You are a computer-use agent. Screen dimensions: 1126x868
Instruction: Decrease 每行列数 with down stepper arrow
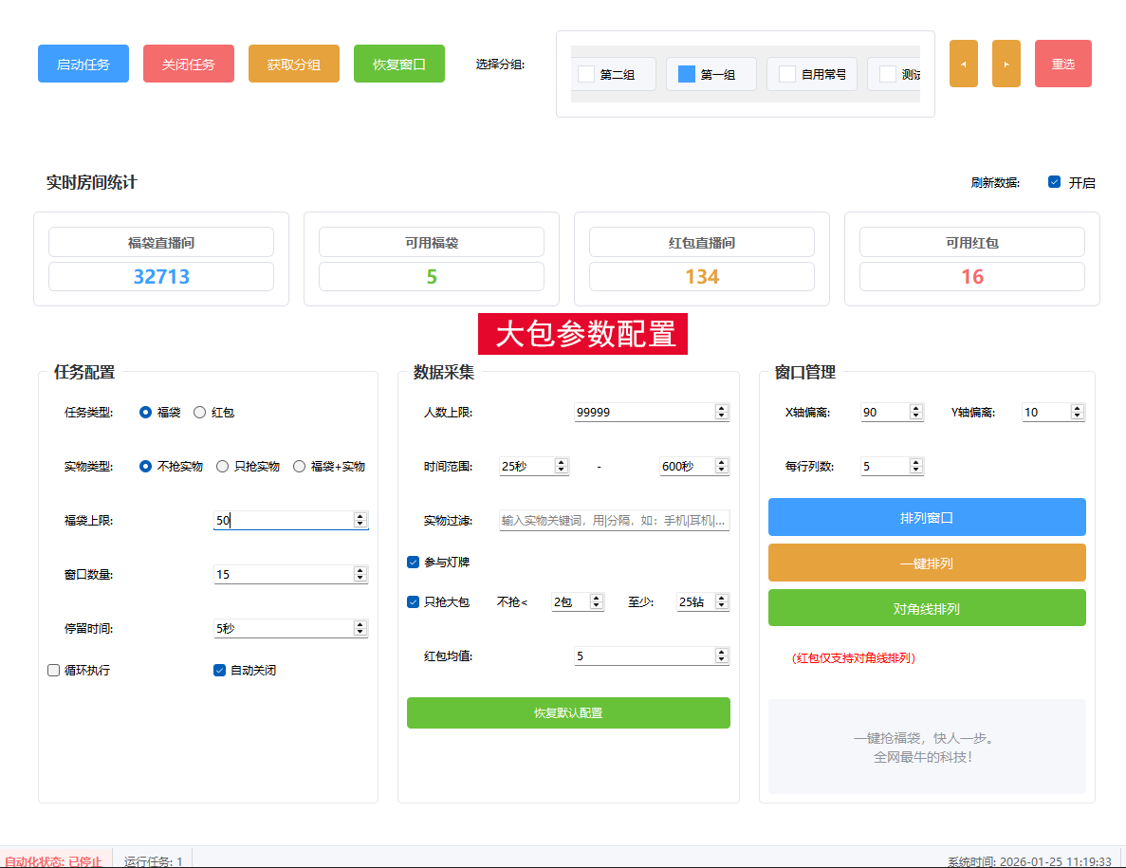915,471
